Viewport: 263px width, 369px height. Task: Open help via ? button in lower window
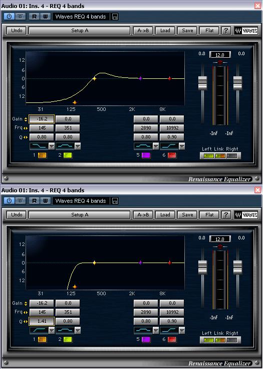click(226, 215)
